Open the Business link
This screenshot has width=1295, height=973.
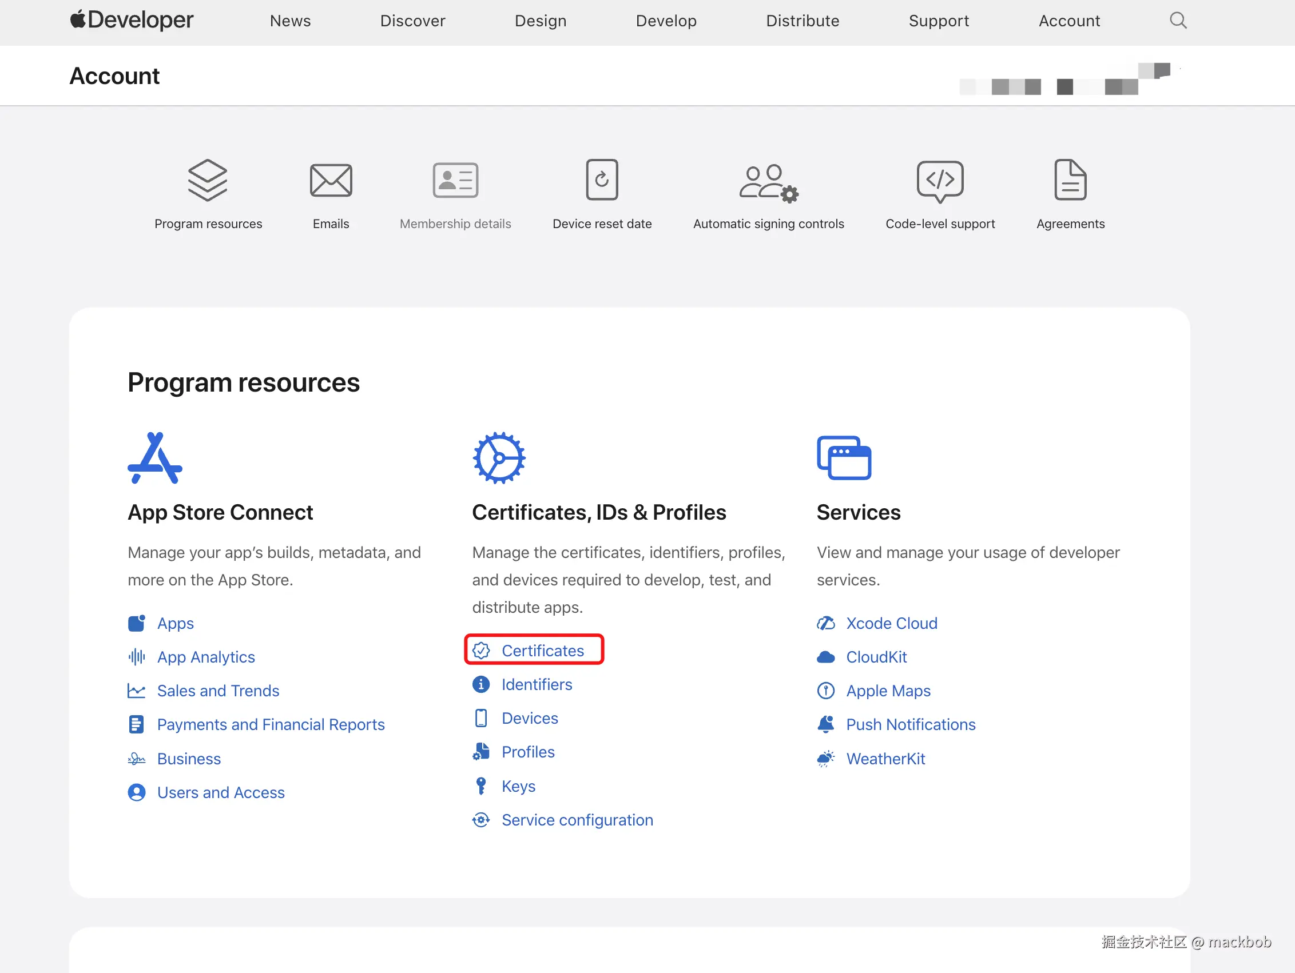(189, 759)
